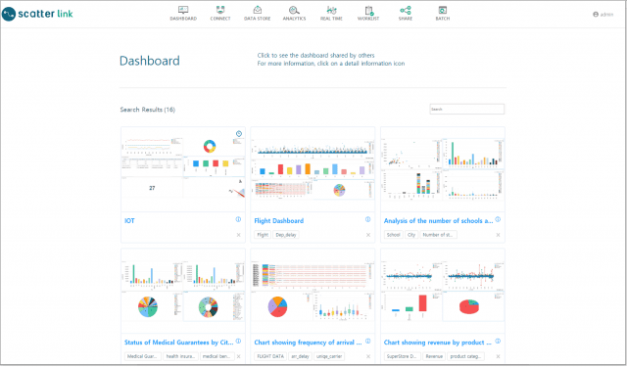Remove the IOT dashboard card
The image size is (627, 367).
point(239,235)
